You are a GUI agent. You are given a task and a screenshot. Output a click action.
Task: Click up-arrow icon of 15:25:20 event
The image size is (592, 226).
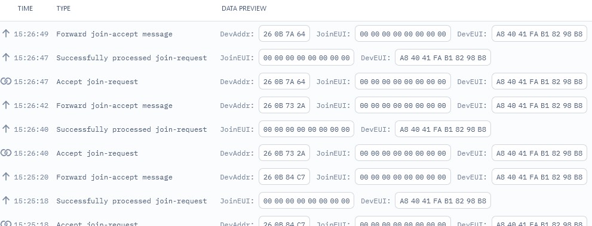5,177
